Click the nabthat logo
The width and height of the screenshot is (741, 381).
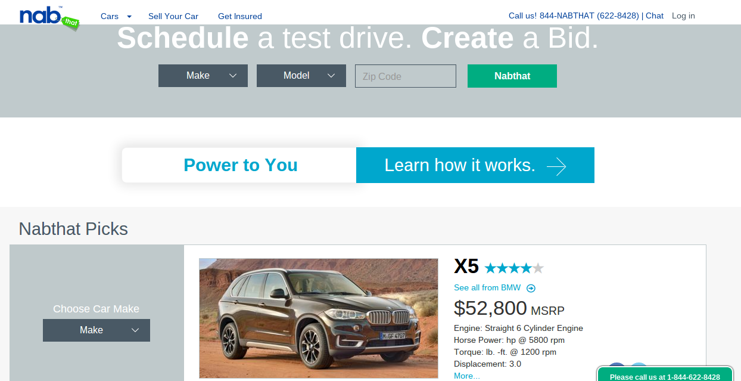point(49,17)
